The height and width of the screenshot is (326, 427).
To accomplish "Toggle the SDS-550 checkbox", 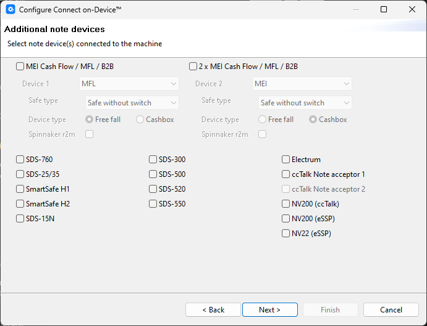I will 153,204.
